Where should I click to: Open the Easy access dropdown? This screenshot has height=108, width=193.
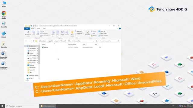tap(79, 33)
